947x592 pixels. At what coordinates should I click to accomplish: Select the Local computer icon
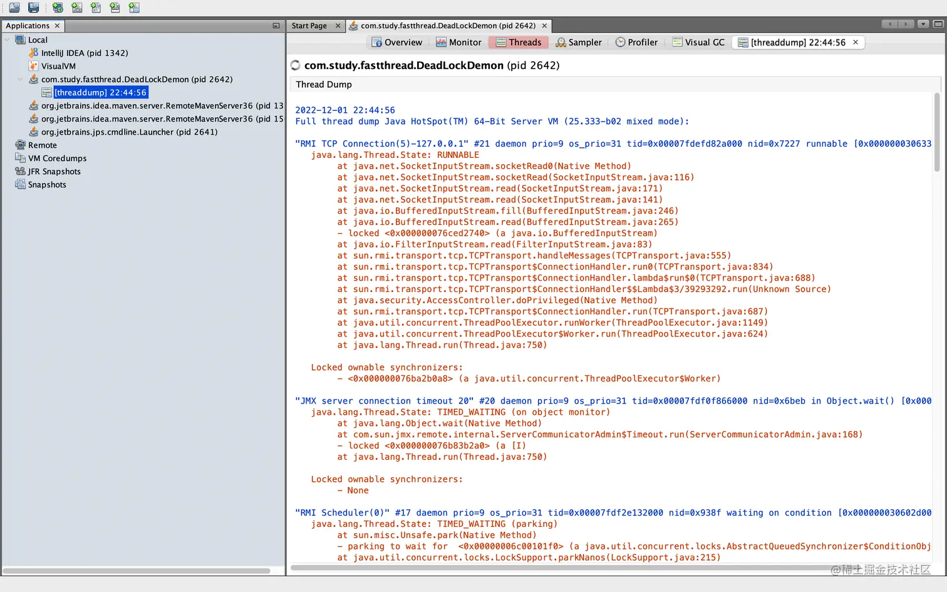point(20,39)
